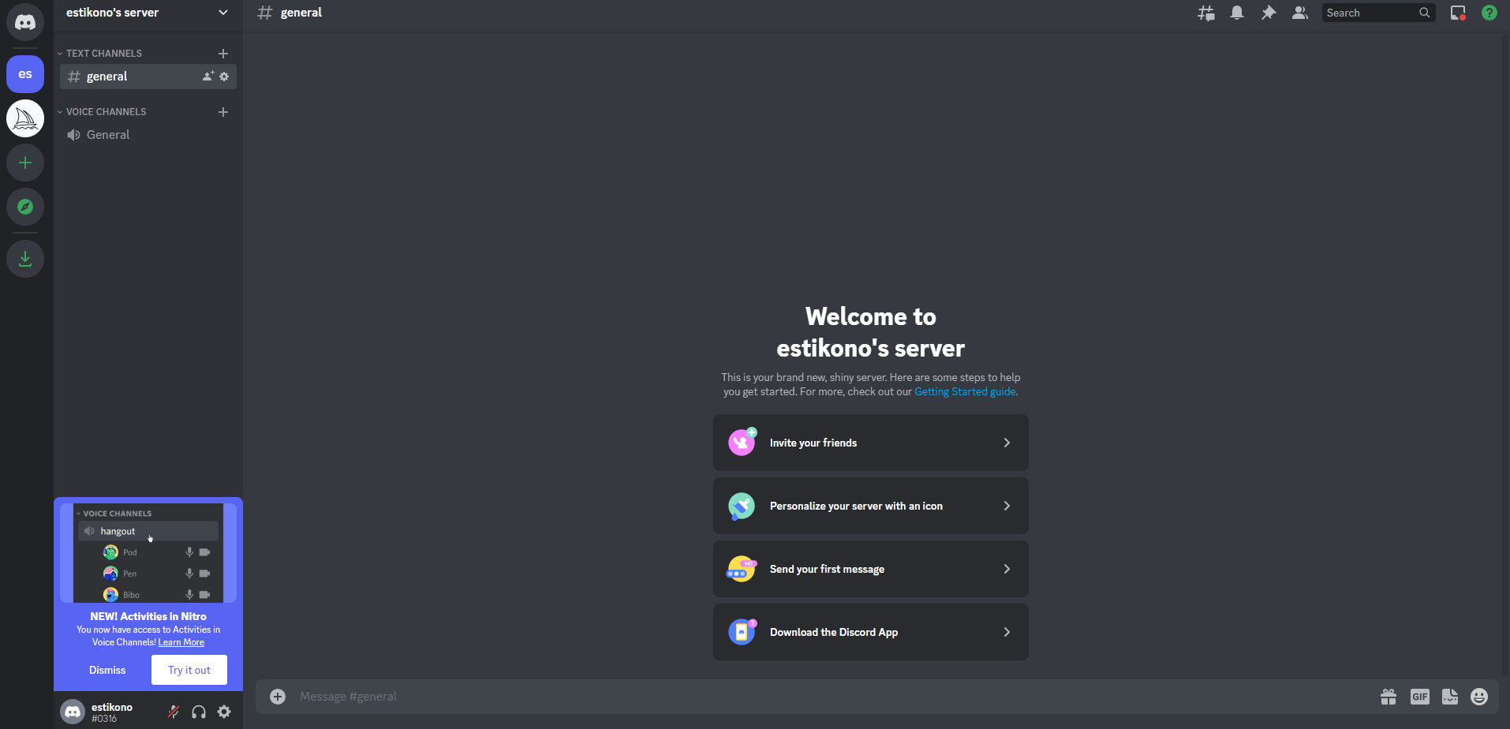Screen dimensions: 1510x729
Task: Click the search magnifier icon
Action: [1424, 13]
